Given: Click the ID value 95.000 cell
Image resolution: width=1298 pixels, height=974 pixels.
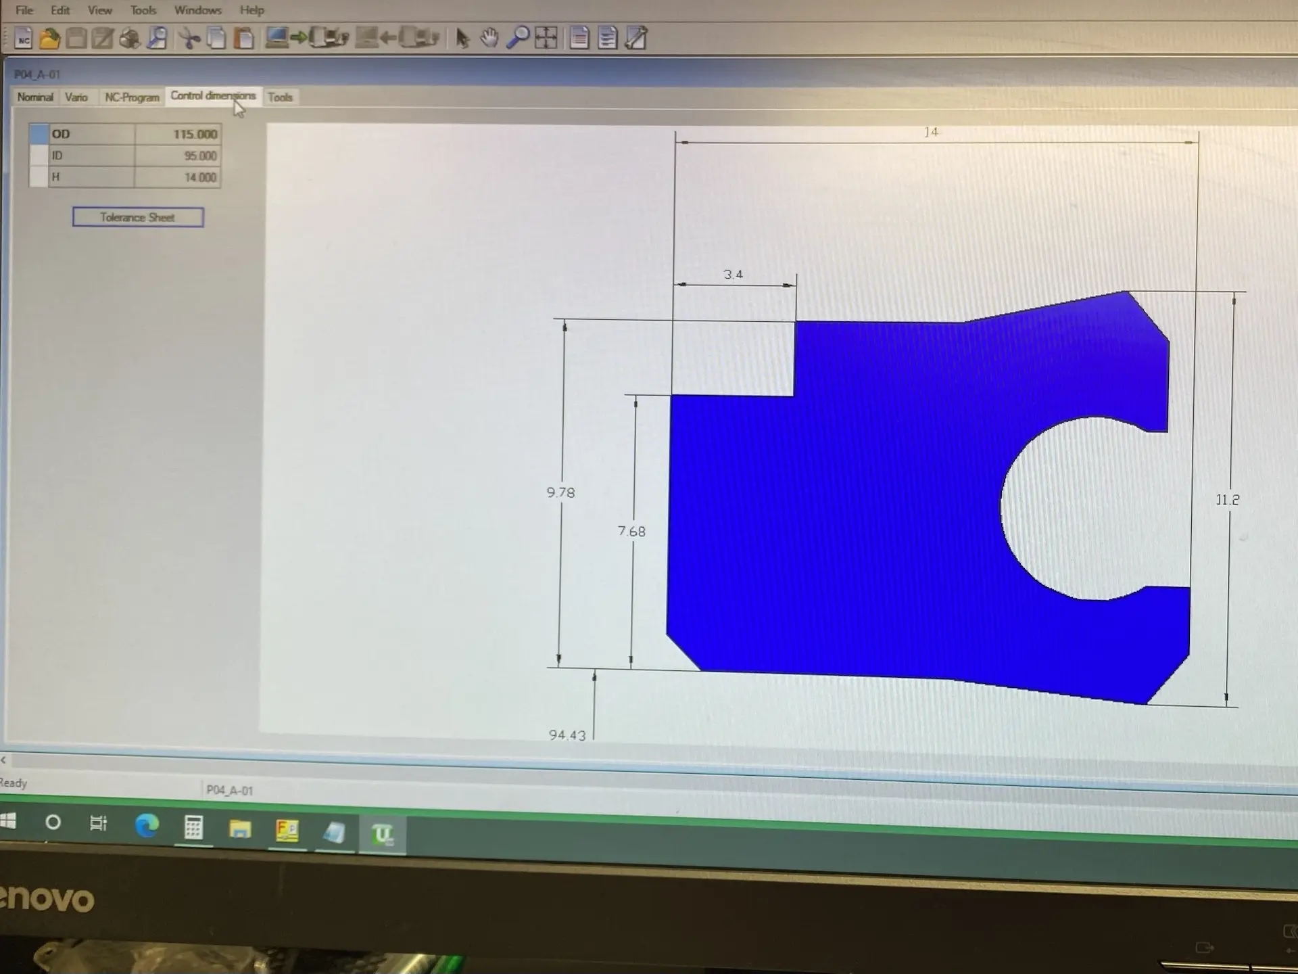Looking at the screenshot, I should coord(178,156).
